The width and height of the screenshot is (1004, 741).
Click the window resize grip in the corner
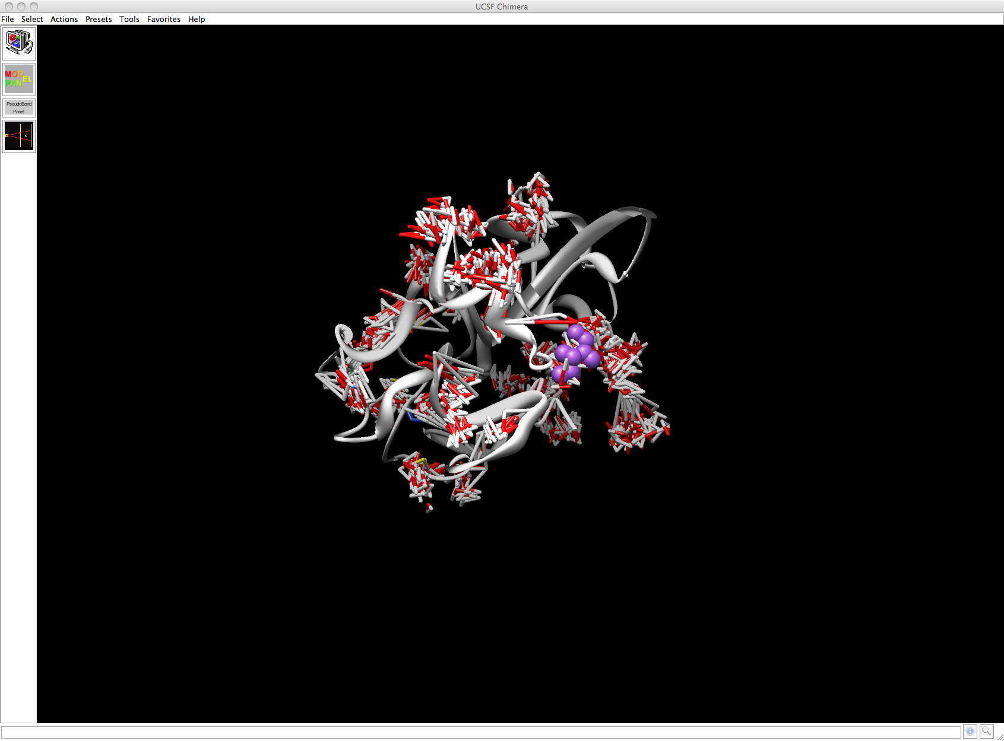click(999, 736)
